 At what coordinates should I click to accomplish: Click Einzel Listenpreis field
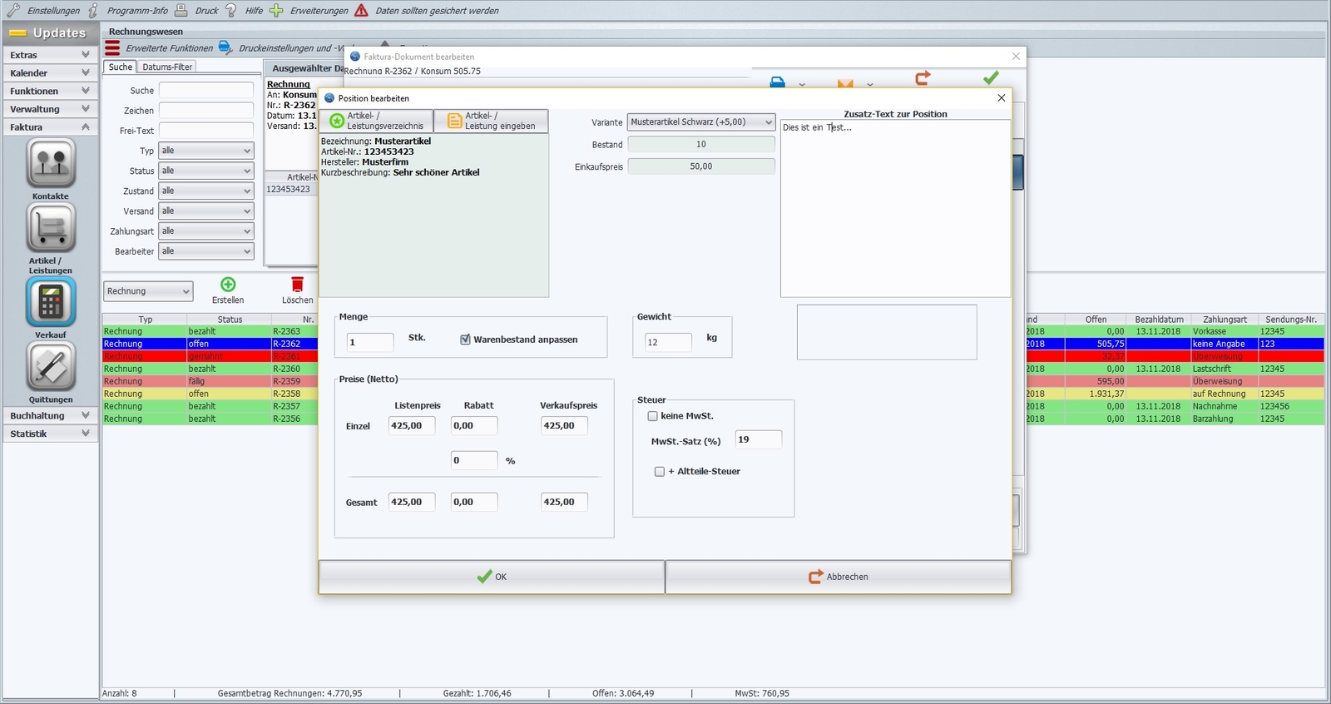412,425
